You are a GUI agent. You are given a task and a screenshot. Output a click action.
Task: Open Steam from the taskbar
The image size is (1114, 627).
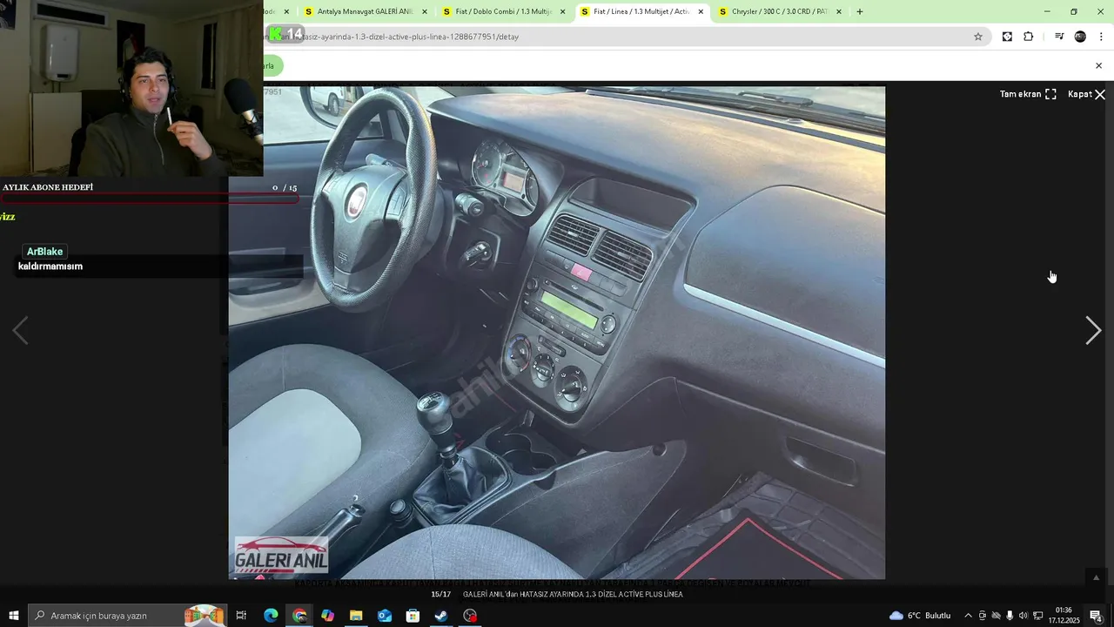(x=441, y=616)
